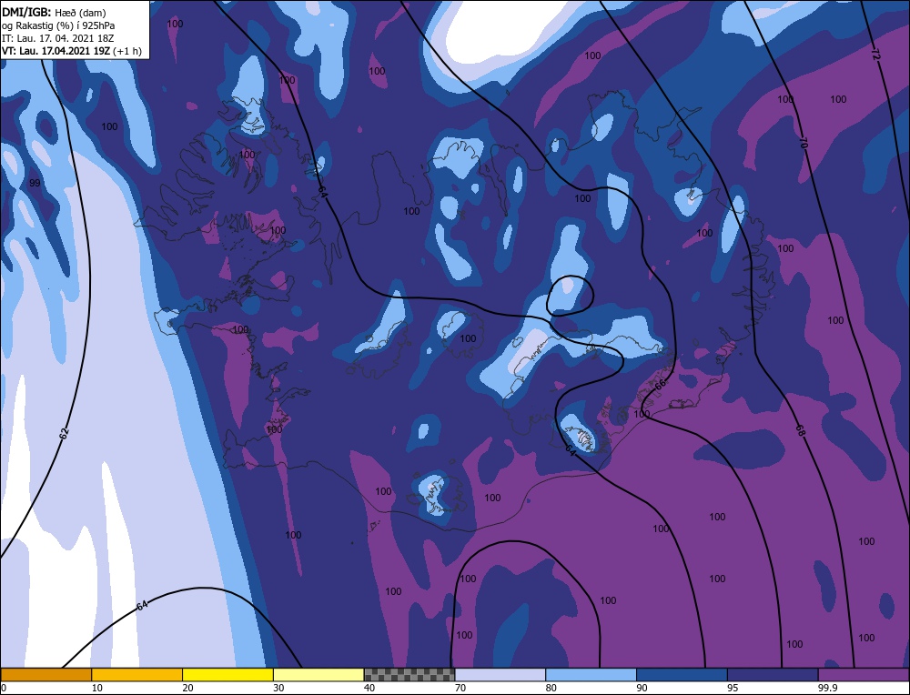This screenshot has width=910, height=695.
Task: Click the '80' legend tick label
Action: 551,688
